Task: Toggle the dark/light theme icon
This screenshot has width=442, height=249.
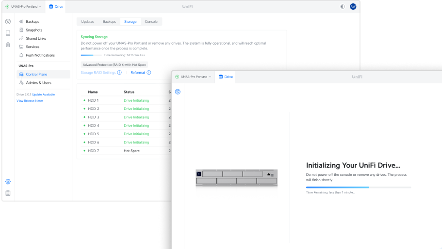Action: tap(342, 6)
